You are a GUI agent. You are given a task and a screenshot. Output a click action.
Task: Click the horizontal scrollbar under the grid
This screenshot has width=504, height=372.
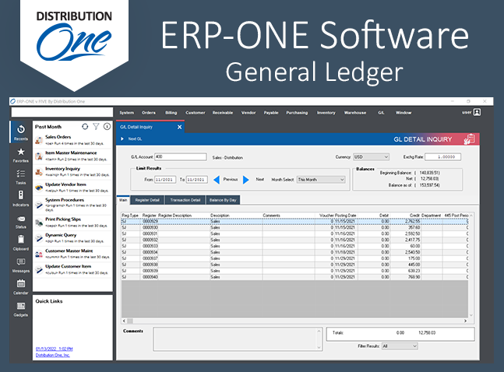[x=294, y=321]
